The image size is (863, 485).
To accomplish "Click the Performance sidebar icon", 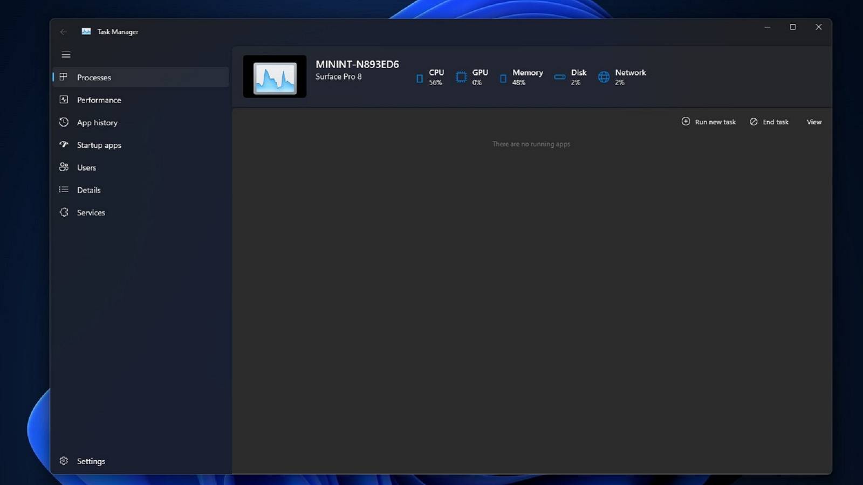I will (64, 100).
